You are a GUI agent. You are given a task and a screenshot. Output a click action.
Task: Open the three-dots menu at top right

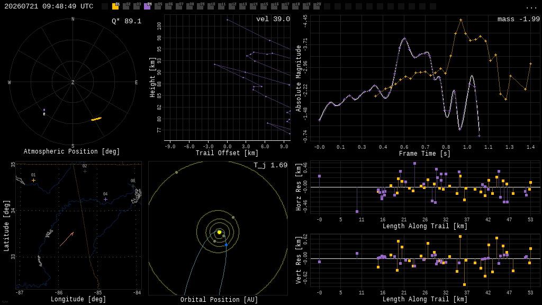[x=531, y=7]
